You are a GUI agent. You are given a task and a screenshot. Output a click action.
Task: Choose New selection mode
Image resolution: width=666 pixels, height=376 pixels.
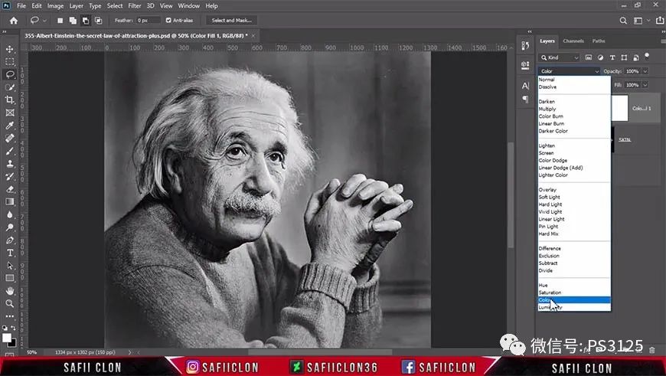point(60,21)
